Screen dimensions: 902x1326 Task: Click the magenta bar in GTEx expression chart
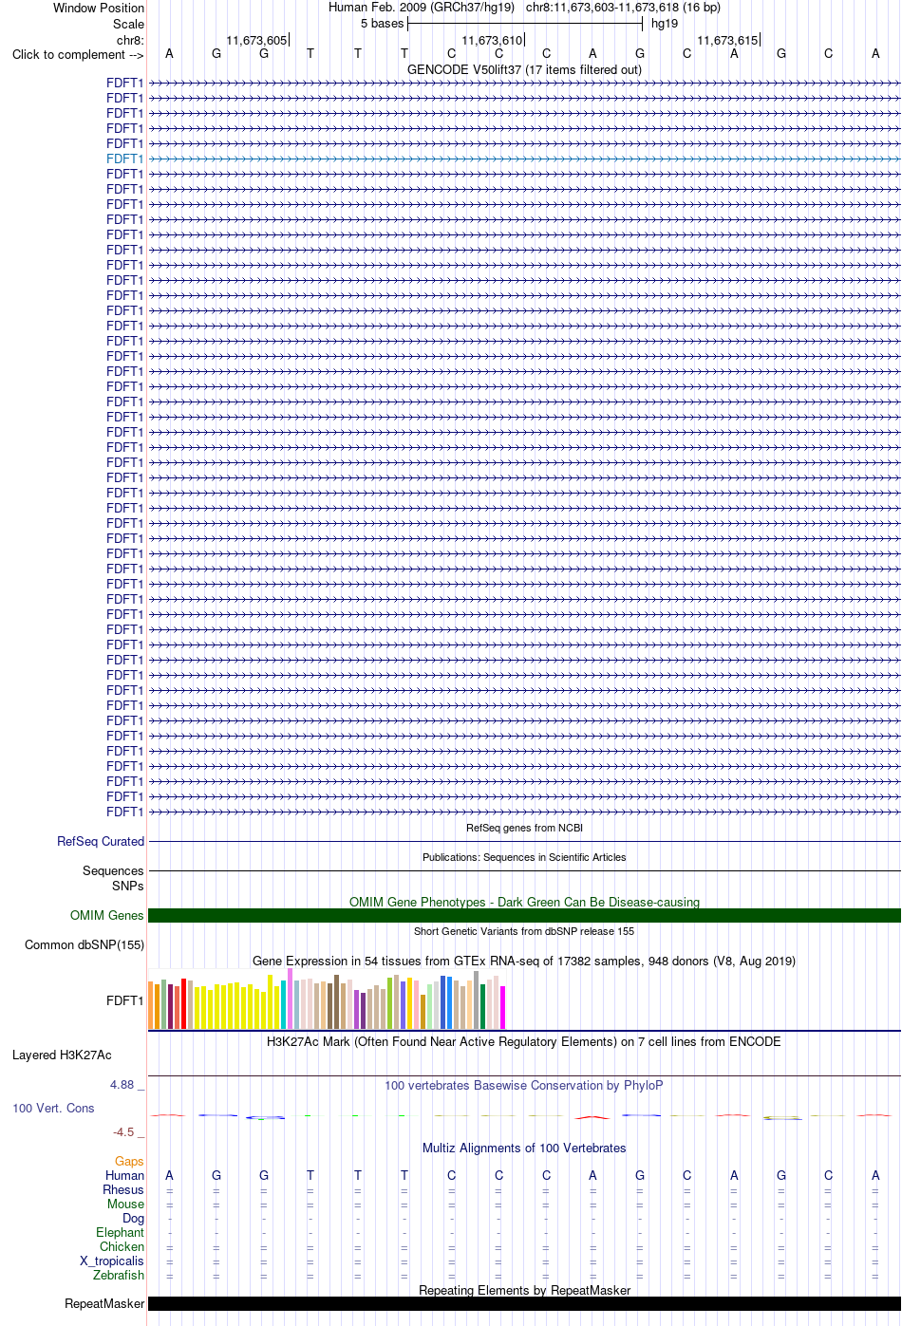503,1007
